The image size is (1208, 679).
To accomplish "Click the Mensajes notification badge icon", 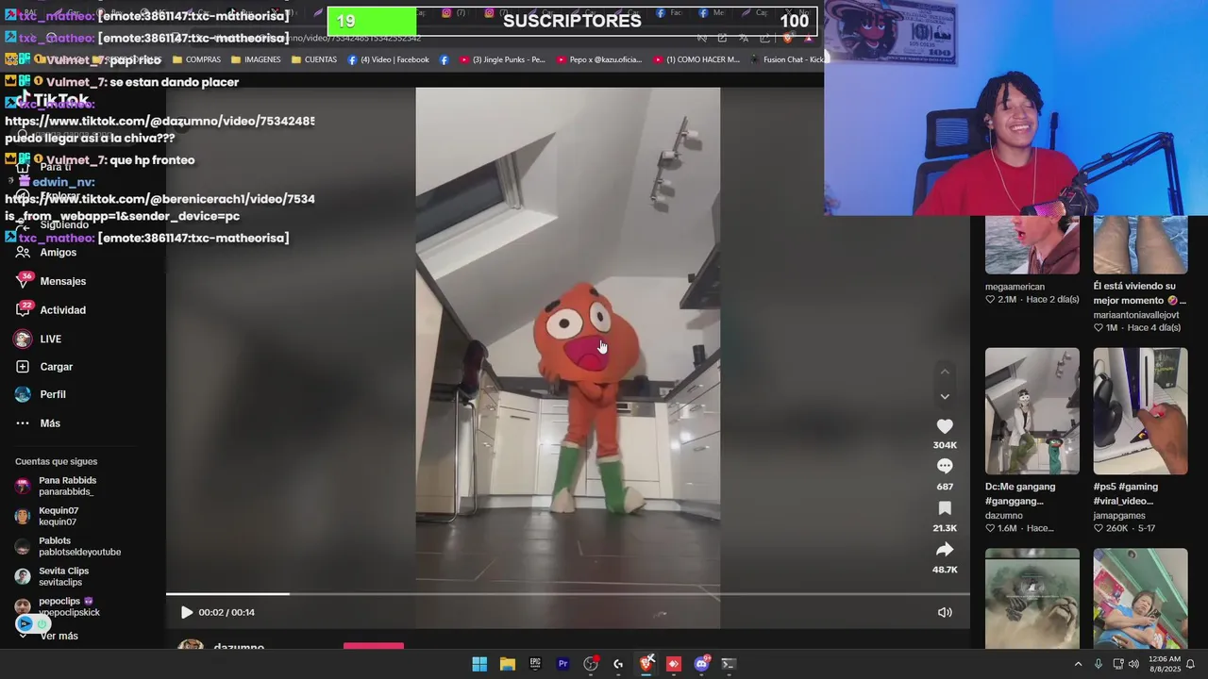I will [24, 281].
